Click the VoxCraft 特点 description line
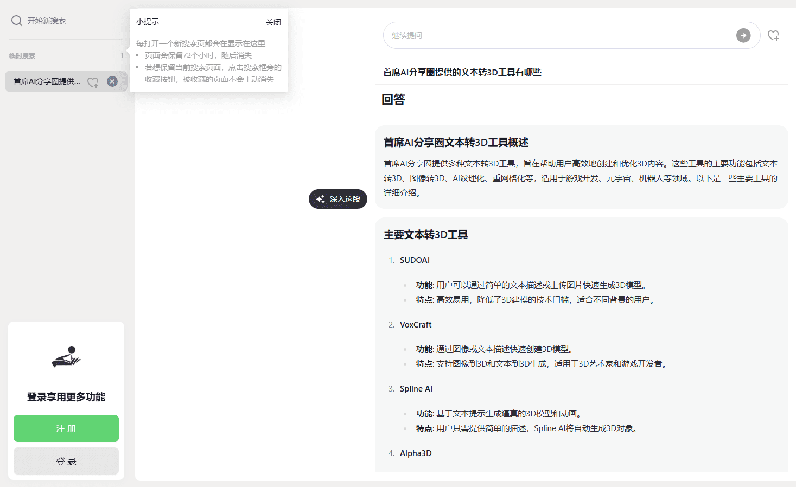The height and width of the screenshot is (487, 796). point(543,364)
